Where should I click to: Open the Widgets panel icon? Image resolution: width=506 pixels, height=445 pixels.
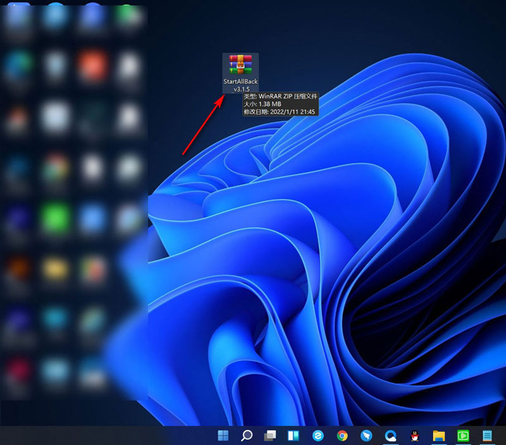pyautogui.click(x=293, y=436)
